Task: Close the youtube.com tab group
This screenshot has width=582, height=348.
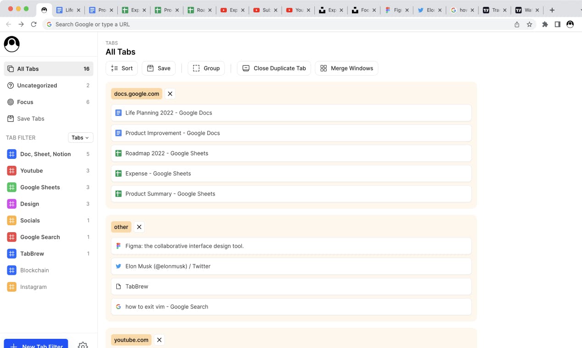Action: coord(159,340)
